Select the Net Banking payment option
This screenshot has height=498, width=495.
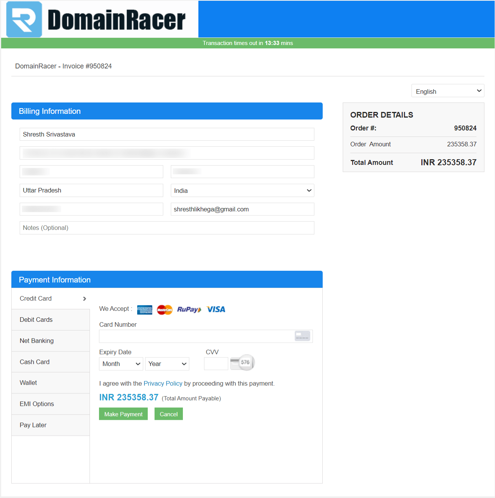click(37, 341)
